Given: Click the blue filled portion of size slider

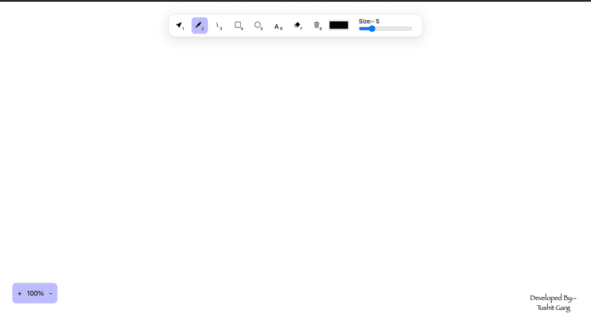Looking at the screenshot, I should pyautogui.click(x=364, y=28).
